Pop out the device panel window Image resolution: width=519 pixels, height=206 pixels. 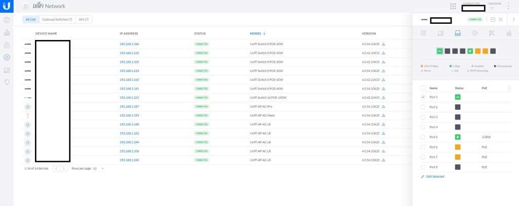493,20
